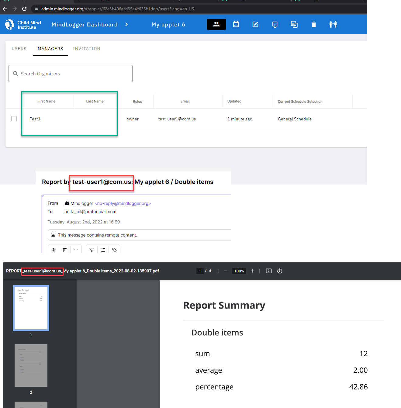Focus the Search Organizers field

tap(71, 74)
